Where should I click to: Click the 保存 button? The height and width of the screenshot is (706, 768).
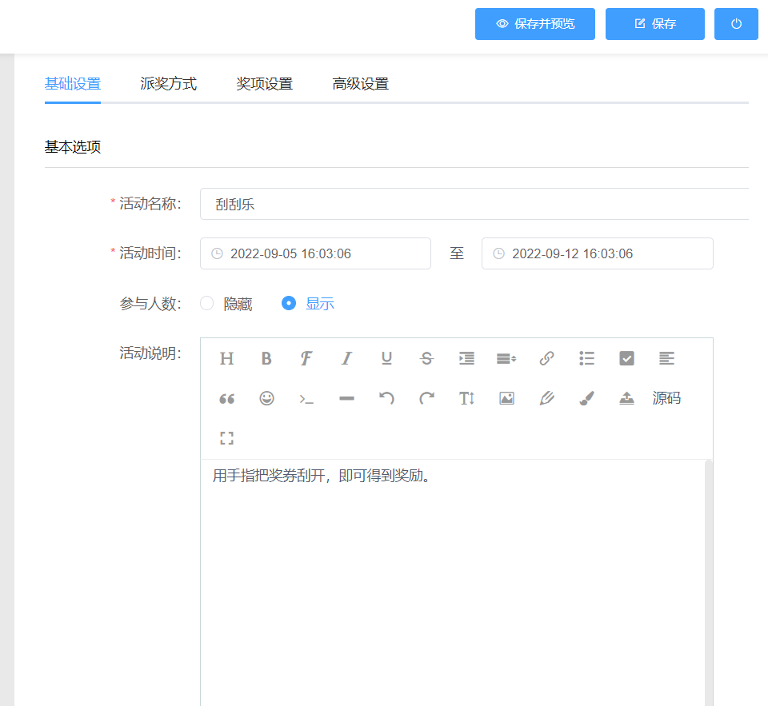pyautogui.click(x=654, y=24)
